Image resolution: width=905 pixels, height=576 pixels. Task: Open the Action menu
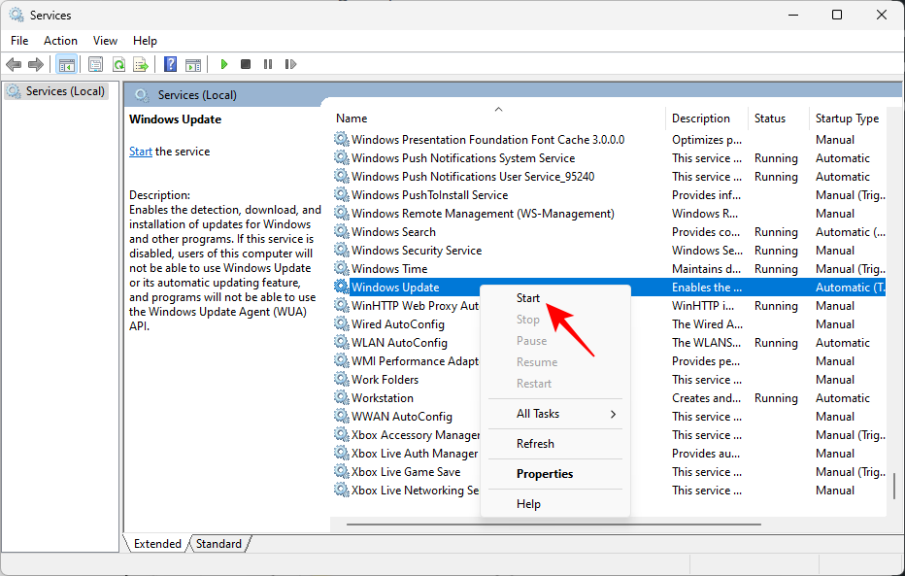[x=60, y=41]
